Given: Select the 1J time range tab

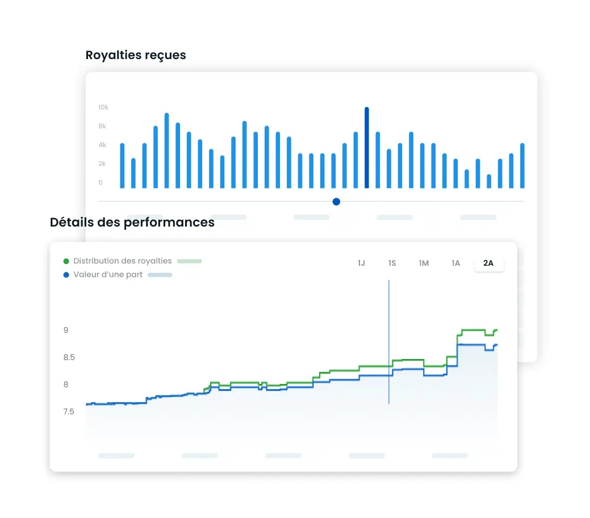Looking at the screenshot, I should point(361,263).
